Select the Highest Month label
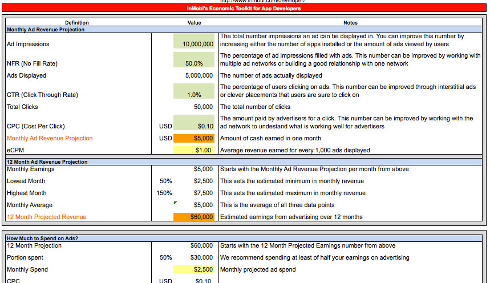The height and width of the screenshot is (283, 490). (x=27, y=193)
